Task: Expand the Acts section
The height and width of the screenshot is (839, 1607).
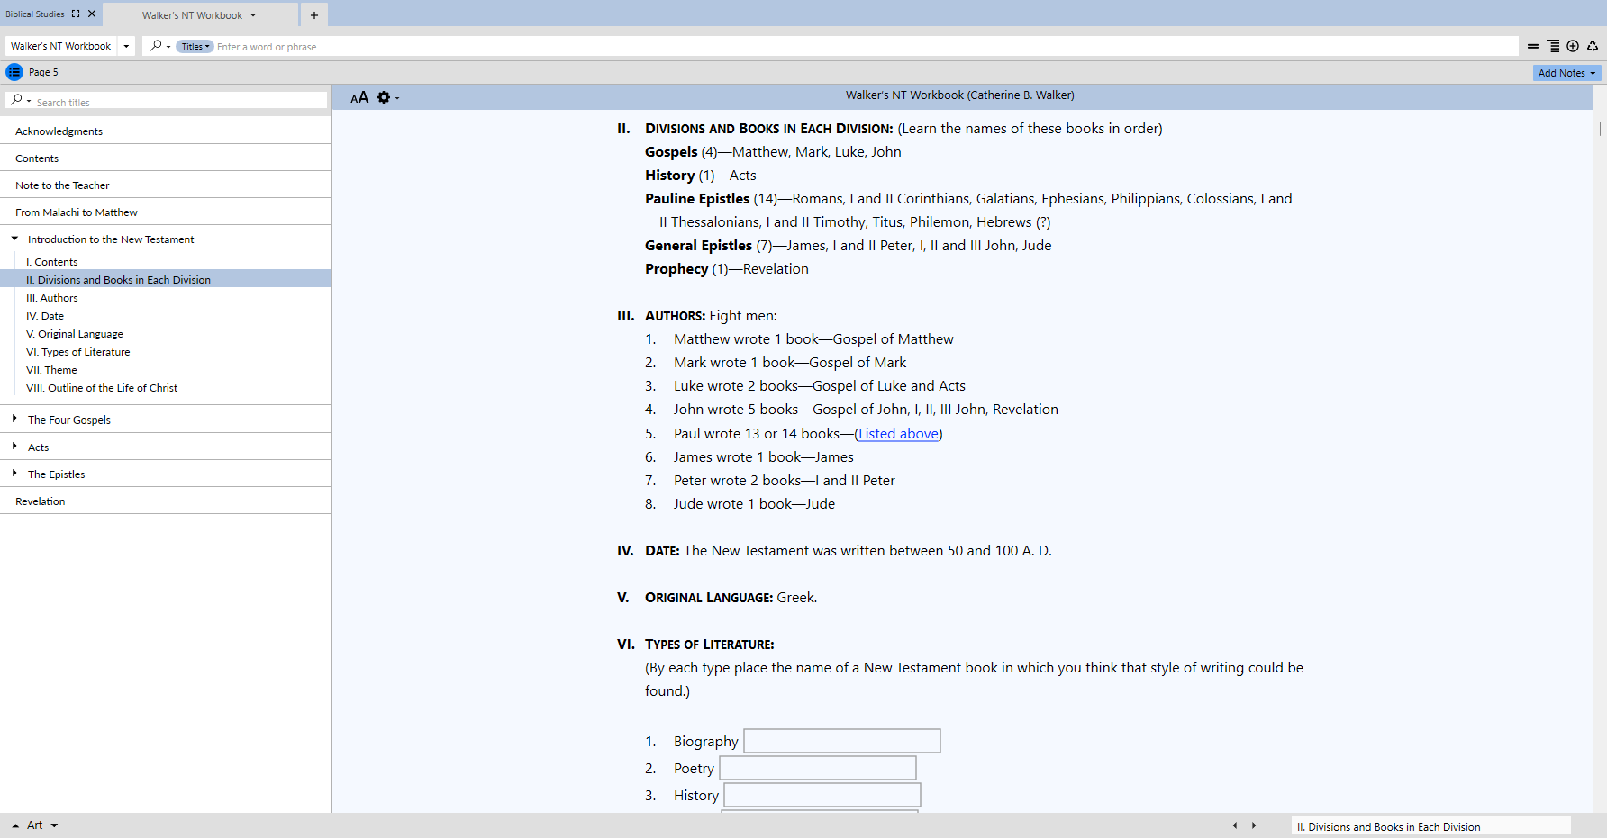Action: pos(14,446)
